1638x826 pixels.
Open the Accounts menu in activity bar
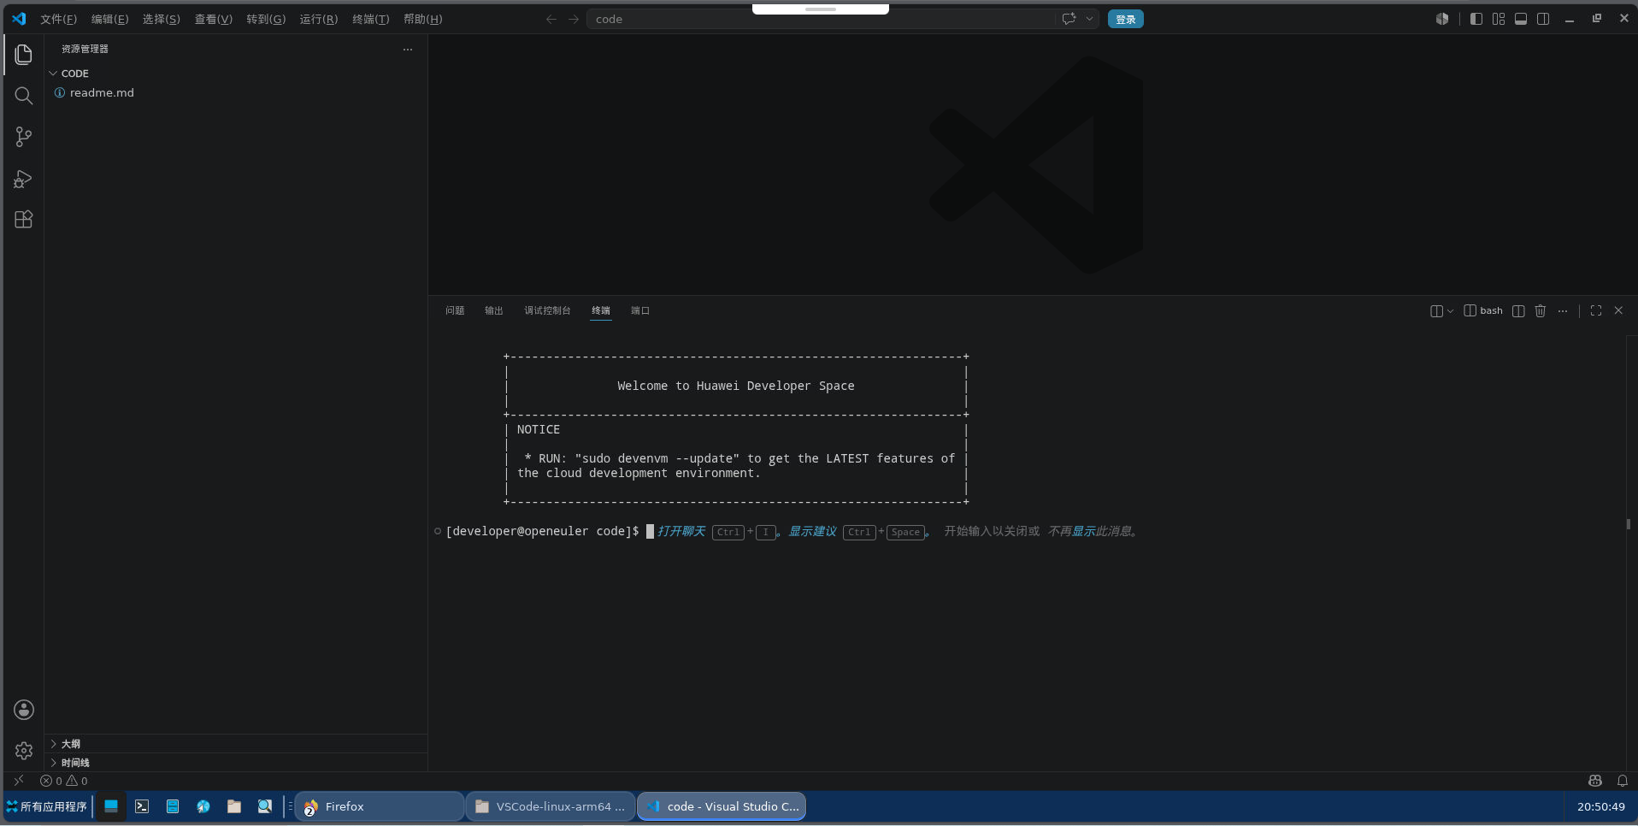(24, 710)
